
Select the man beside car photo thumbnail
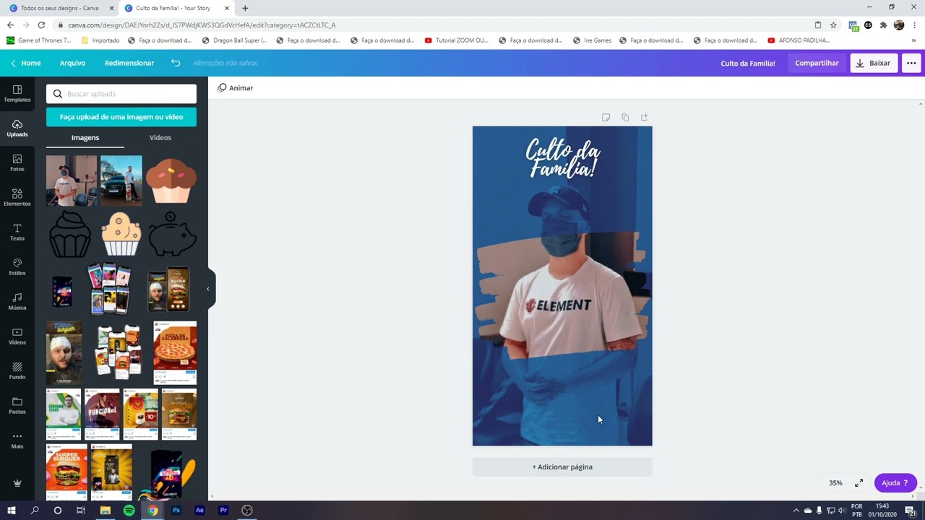point(121,181)
